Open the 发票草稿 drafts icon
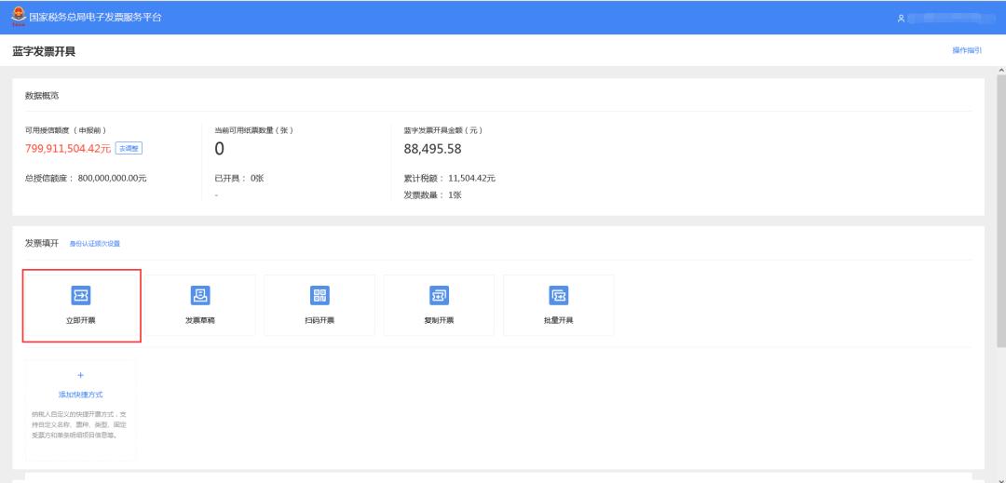Image resolution: width=1006 pixels, height=483 pixels. (200, 296)
